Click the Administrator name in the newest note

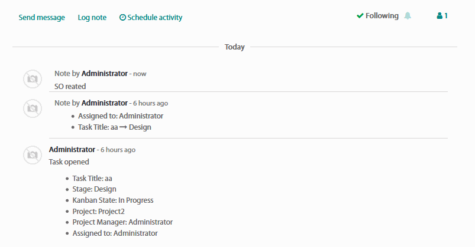click(x=104, y=74)
